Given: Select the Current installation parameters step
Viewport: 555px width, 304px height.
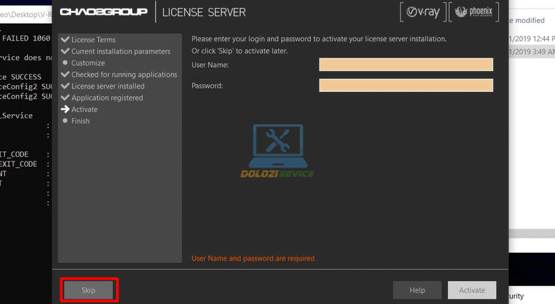Looking at the screenshot, I should 120,51.
